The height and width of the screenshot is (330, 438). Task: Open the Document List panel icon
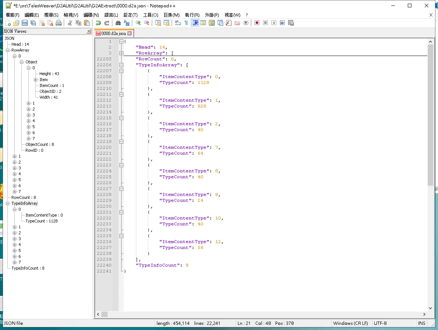pos(220,23)
